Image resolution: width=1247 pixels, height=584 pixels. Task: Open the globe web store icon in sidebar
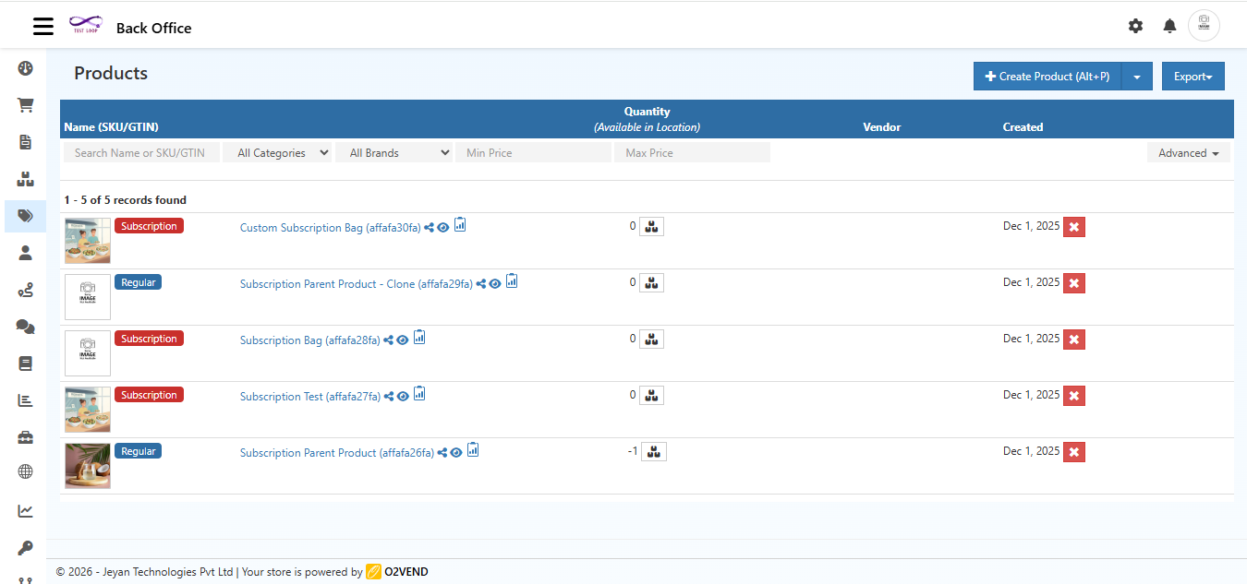click(25, 471)
